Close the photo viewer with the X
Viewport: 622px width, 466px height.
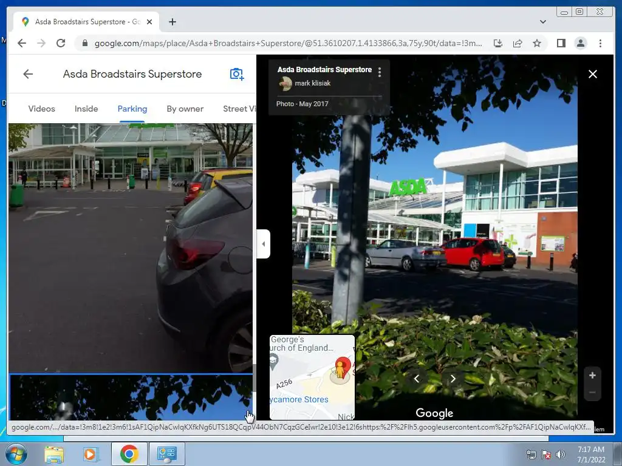point(593,74)
